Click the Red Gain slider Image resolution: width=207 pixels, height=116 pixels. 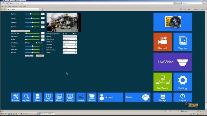click(32, 46)
